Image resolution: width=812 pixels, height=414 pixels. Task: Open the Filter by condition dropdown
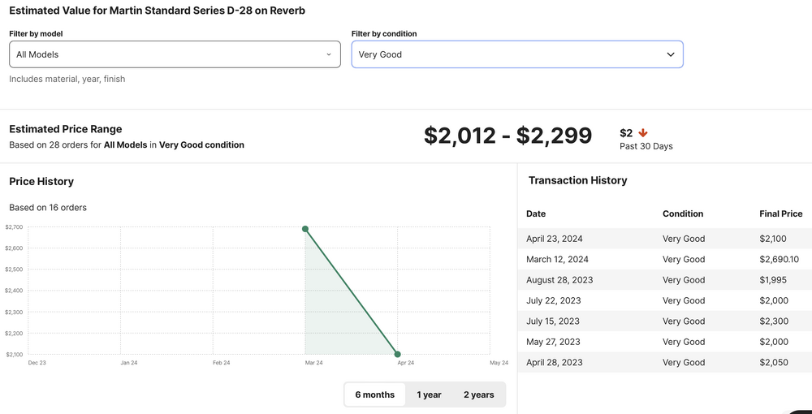(x=516, y=54)
